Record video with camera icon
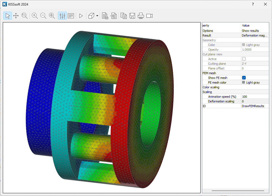Viewport: 272px width, 196px height. pyautogui.click(x=149, y=16)
